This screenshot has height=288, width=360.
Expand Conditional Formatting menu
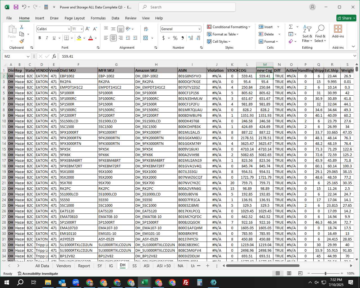[x=229, y=27]
